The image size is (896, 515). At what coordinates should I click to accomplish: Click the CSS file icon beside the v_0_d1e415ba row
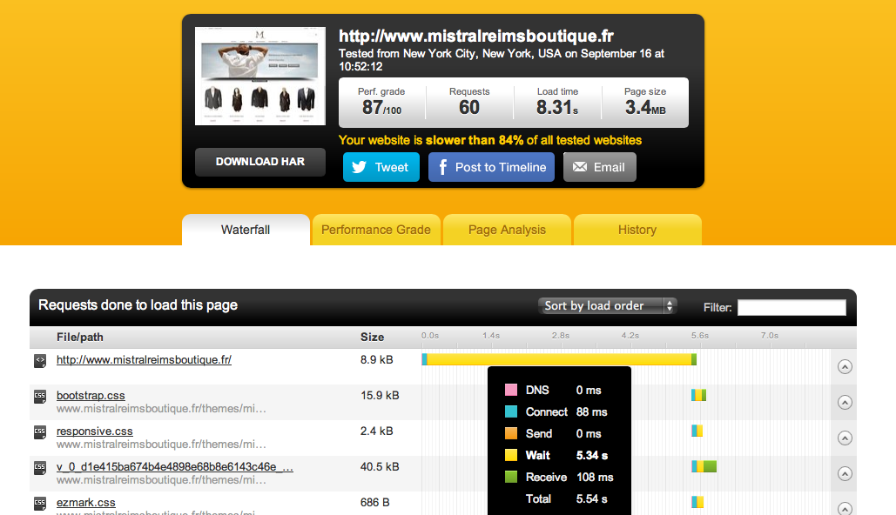pos(40,468)
